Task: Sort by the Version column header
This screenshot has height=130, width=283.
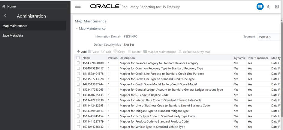Action: point(113,58)
